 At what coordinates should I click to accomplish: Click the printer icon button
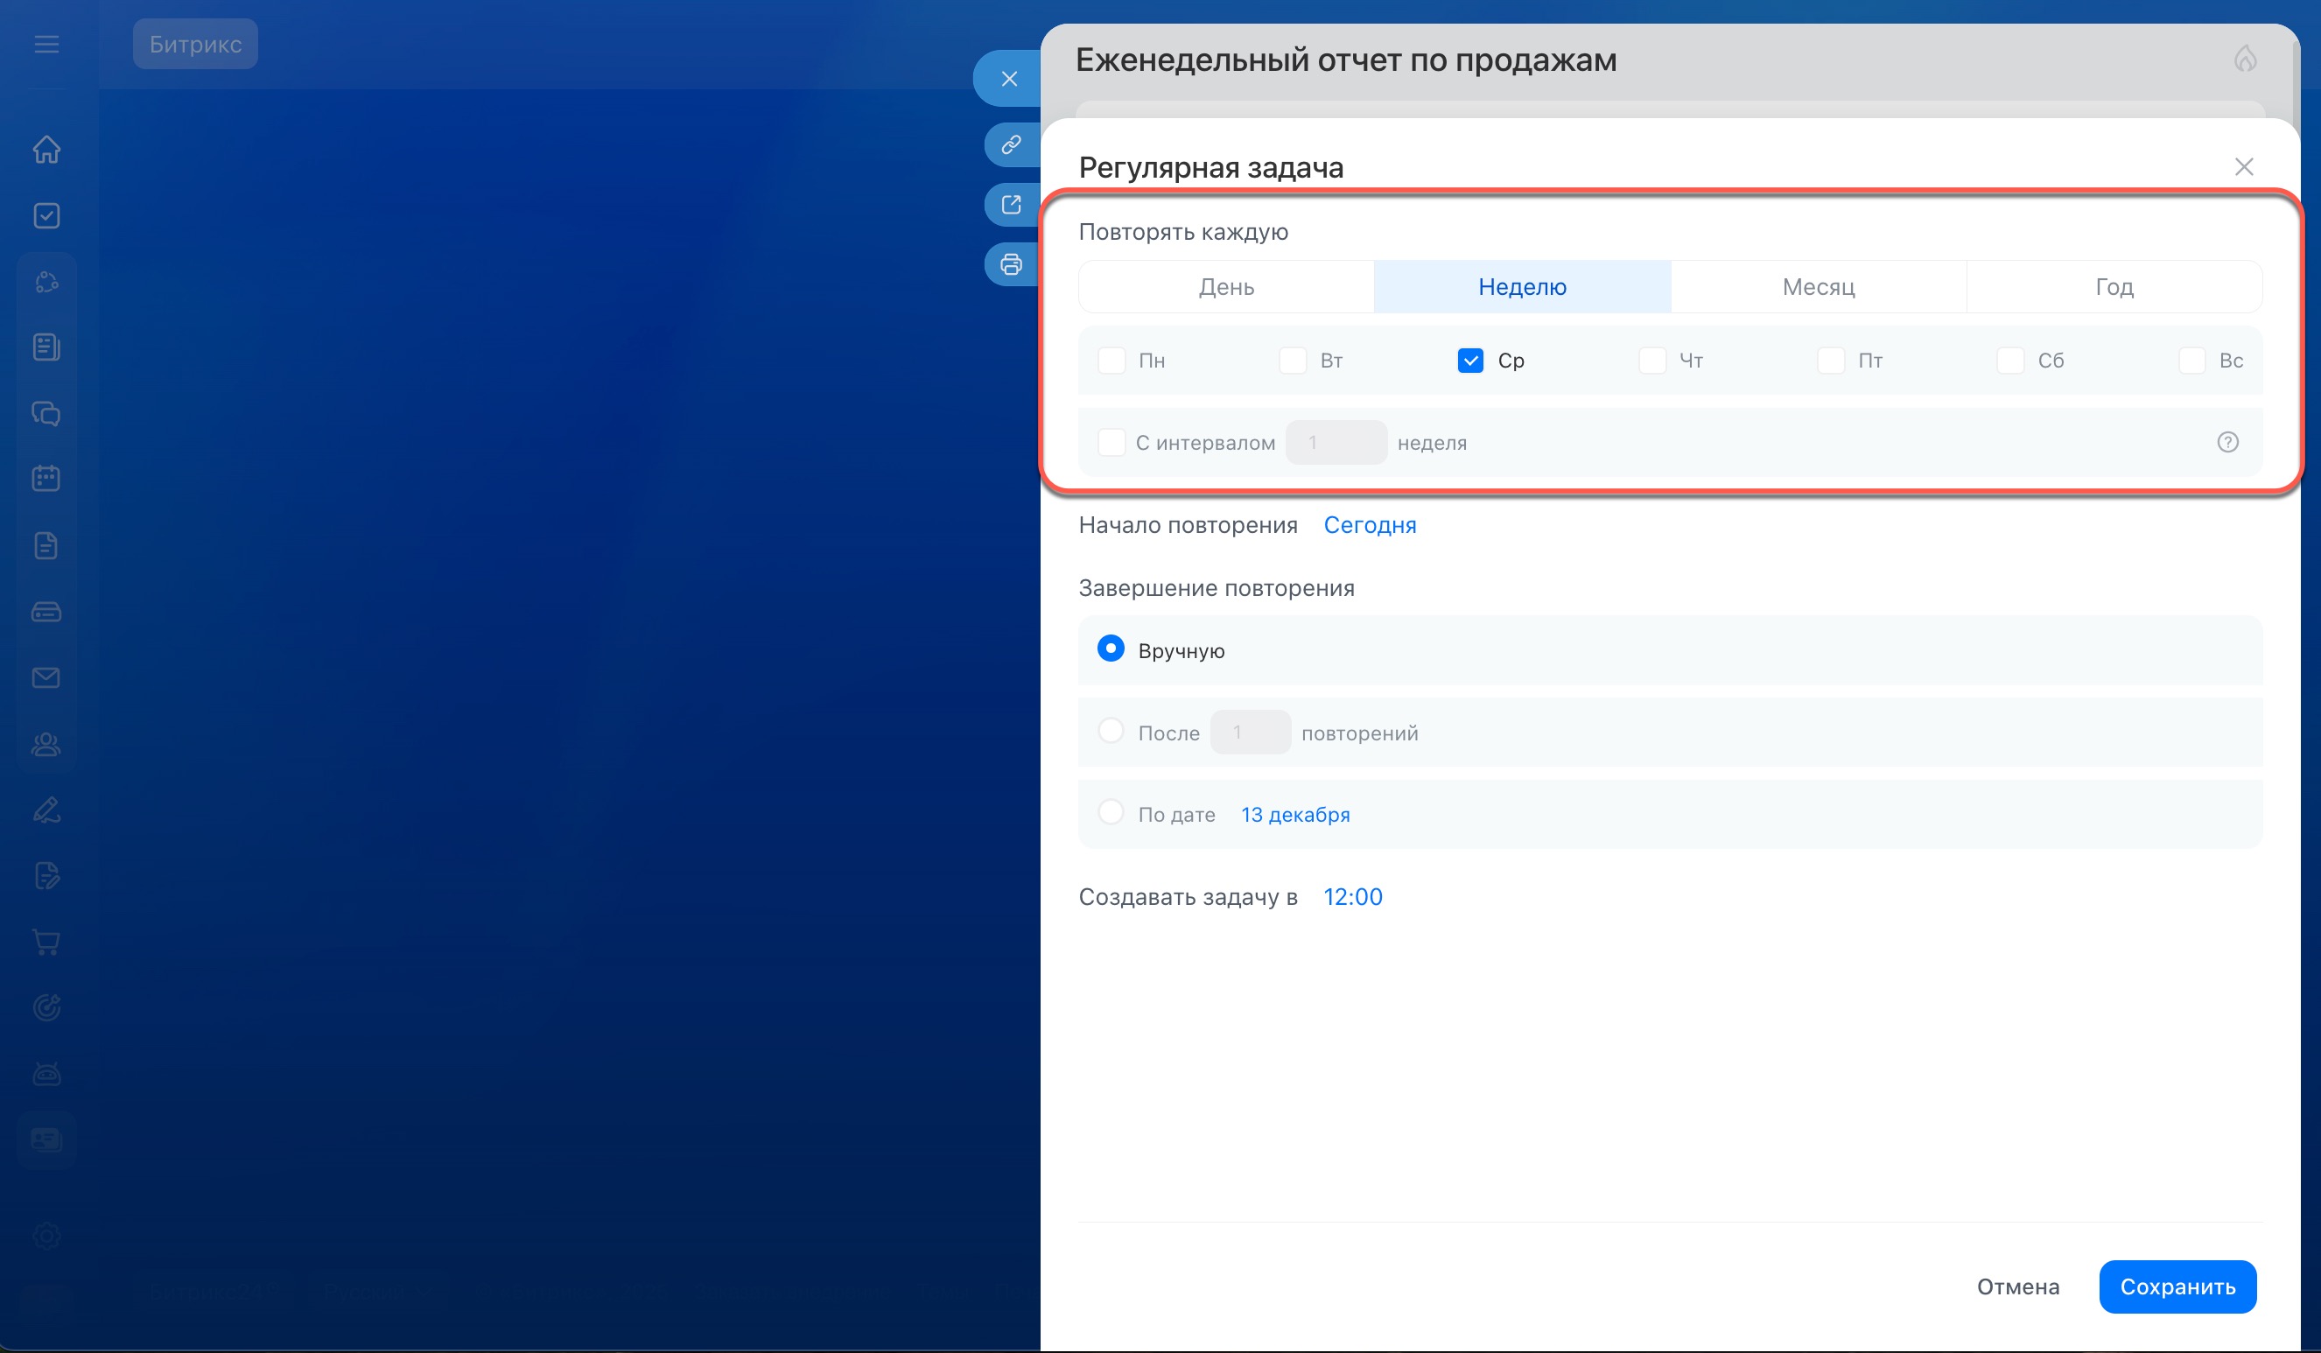click(x=1010, y=264)
